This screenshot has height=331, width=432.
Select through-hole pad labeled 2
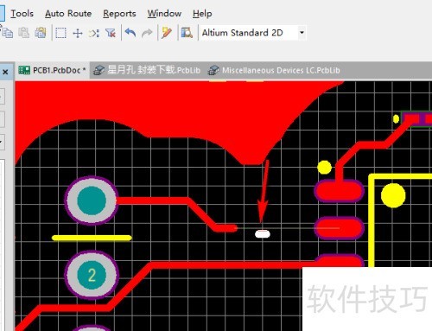pyautogui.click(x=92, y=275)
